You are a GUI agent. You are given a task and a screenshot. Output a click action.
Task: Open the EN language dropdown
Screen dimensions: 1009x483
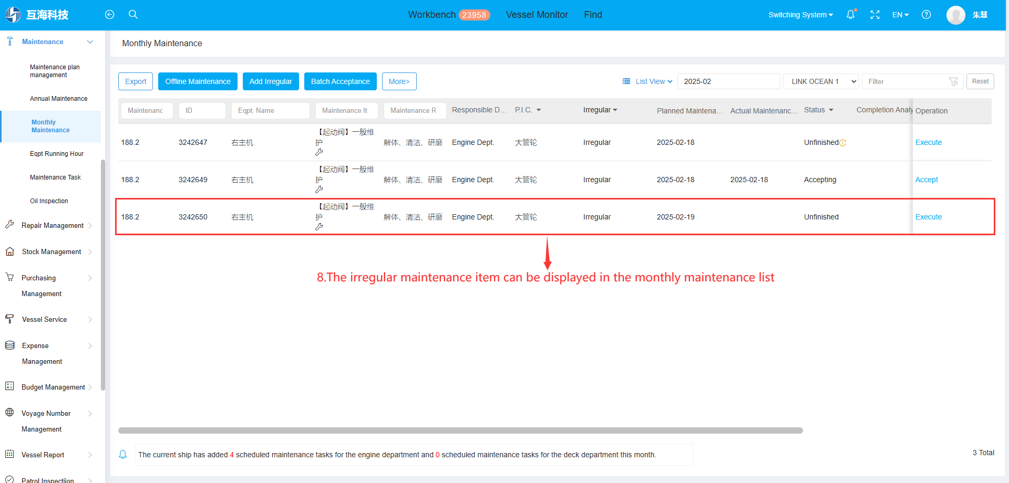[900, 15]
